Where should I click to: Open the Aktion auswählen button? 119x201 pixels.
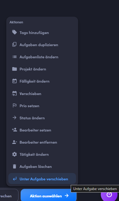tap(49, 195)
